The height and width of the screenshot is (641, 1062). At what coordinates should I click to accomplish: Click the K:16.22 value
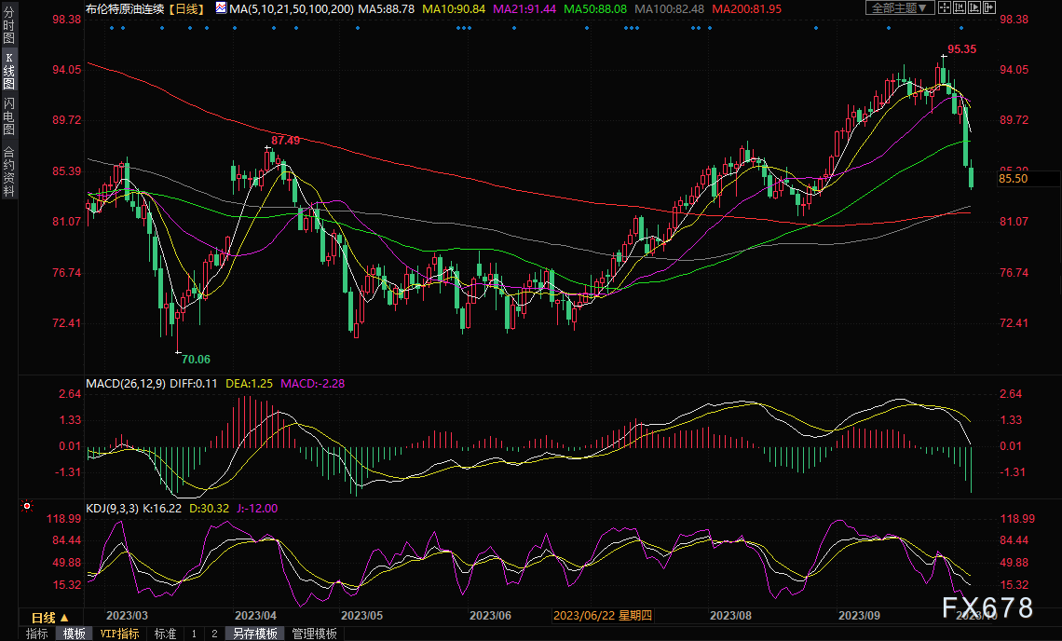click(162, 508)
